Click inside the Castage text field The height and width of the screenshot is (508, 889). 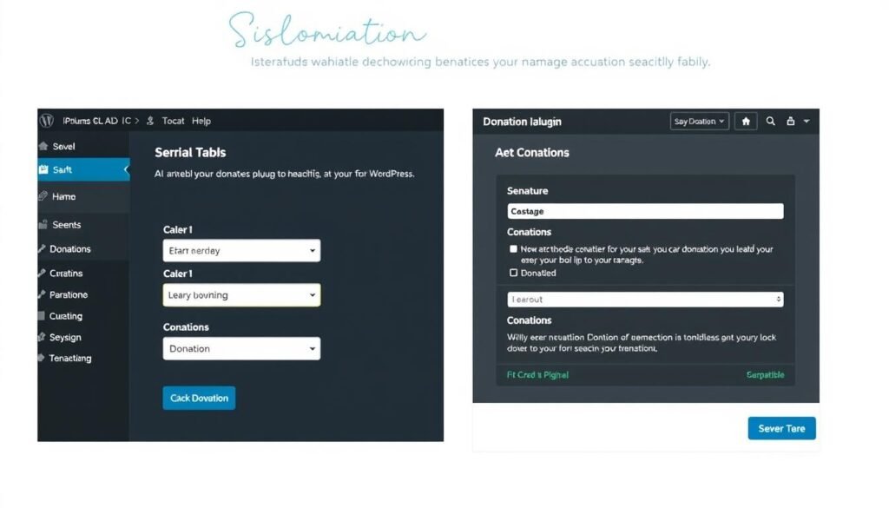coord(644,210)
